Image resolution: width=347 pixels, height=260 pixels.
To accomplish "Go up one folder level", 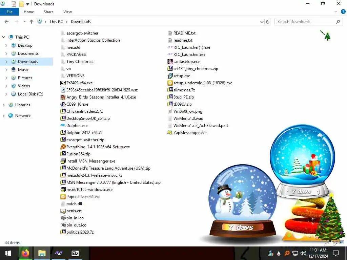I will point(32,22).
